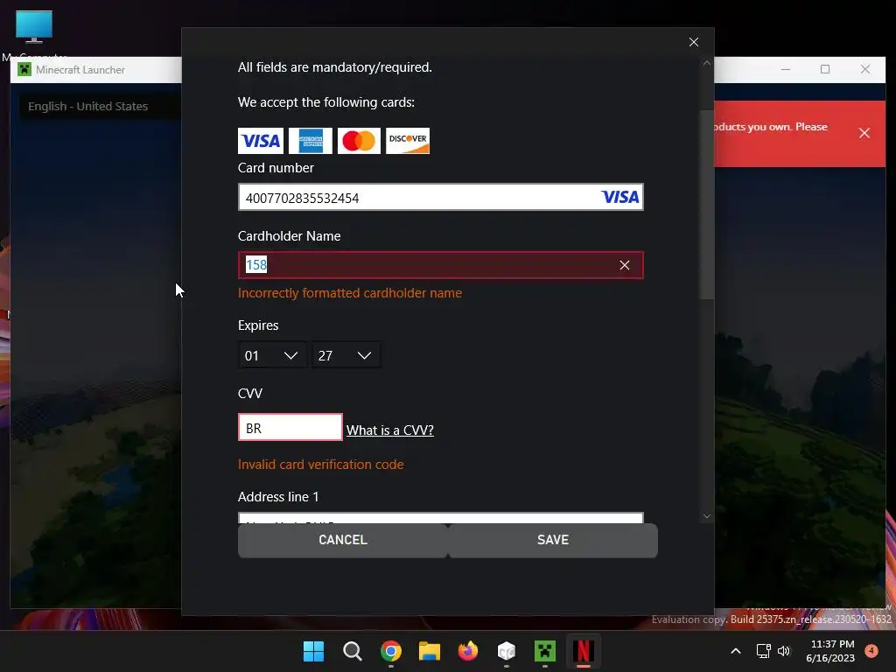
Task: Click 'Incorrectly formatted cardholder name' error text
Action: [350, 293]
